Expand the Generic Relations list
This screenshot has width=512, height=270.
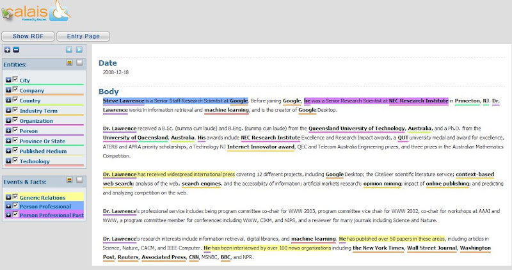click(x=8, y=197)
